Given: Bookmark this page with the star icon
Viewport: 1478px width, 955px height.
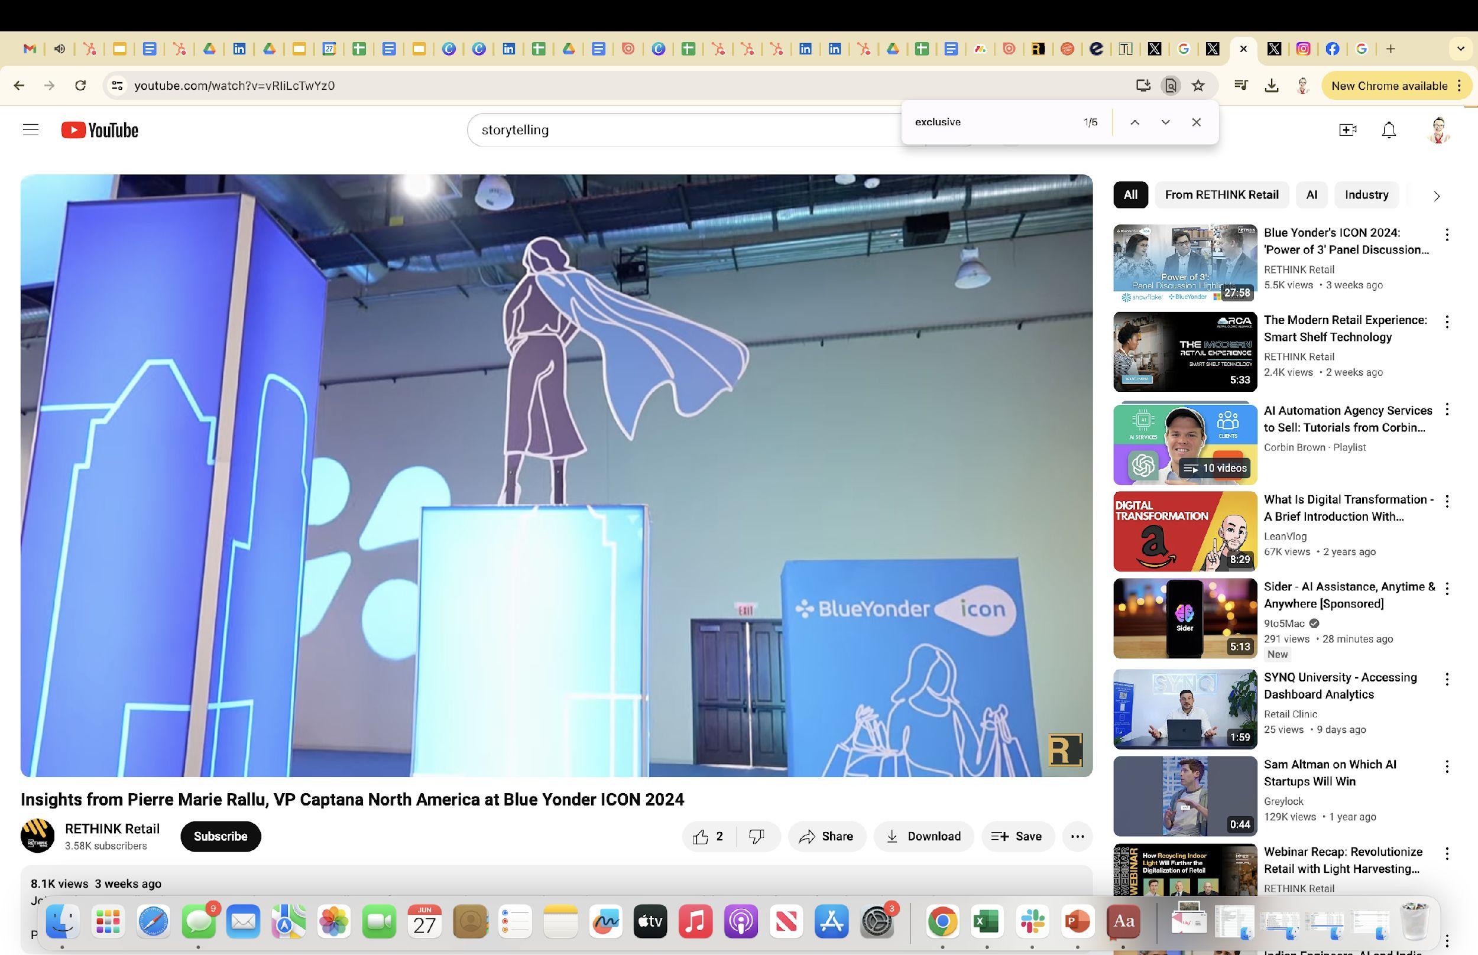Looking at the screenshot, I should 1198,86.
